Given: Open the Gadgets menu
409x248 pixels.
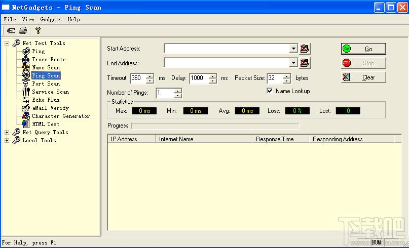Looking at the screenshot, I should [51, 20].
